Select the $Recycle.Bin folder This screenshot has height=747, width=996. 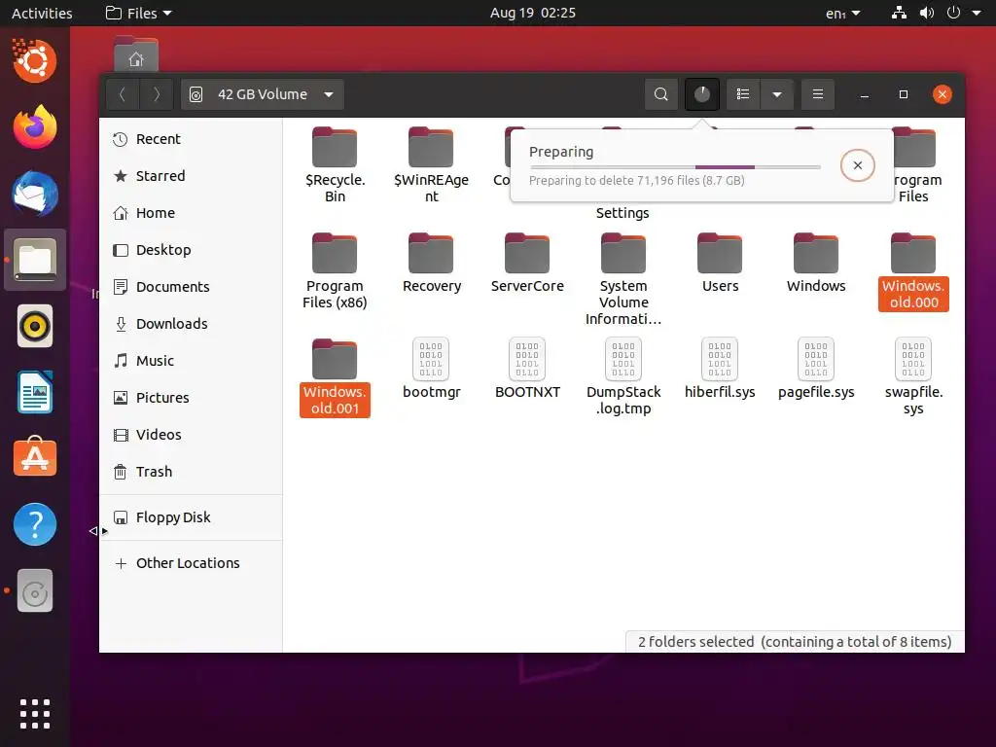pos(335,165)
